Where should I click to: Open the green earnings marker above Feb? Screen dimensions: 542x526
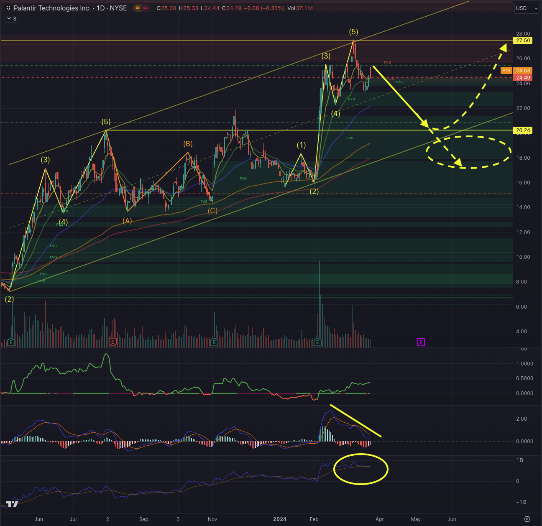[317, 342]
